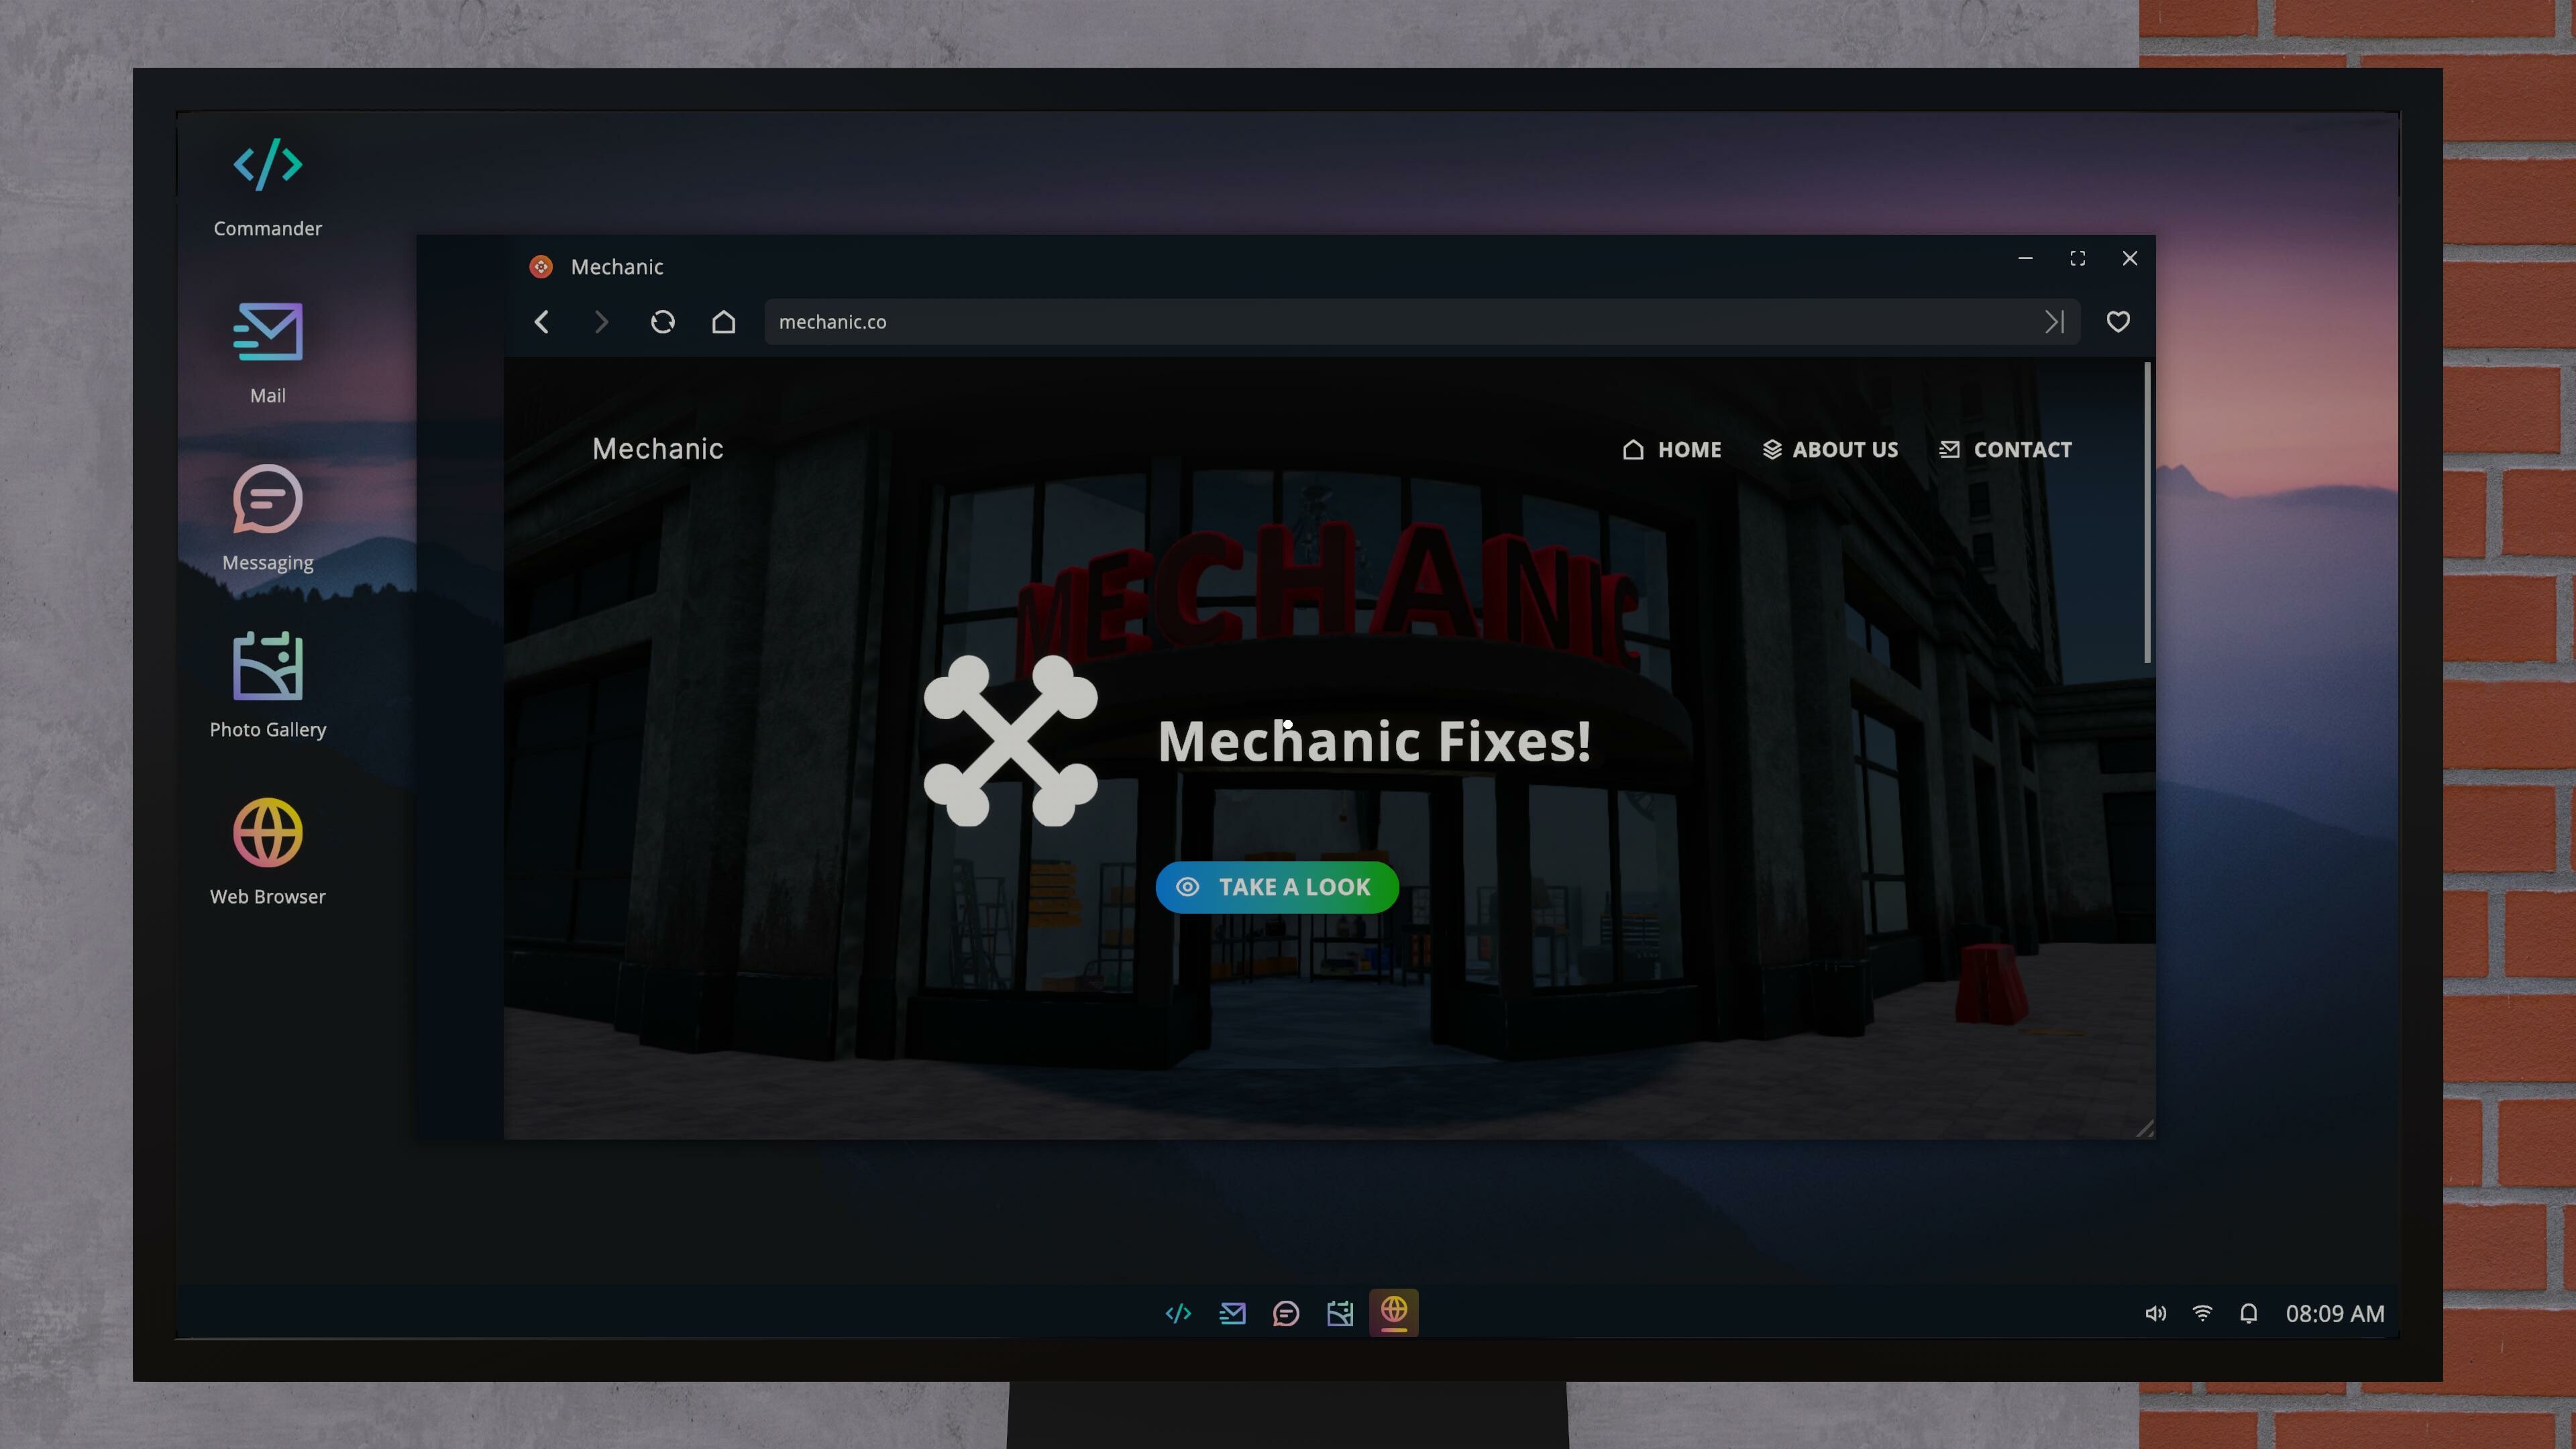Image resolution: width=2576 pixels, height=1449 pixels.
Task: Click the volume icon in the system tray
Action: click(2156, 1313)
